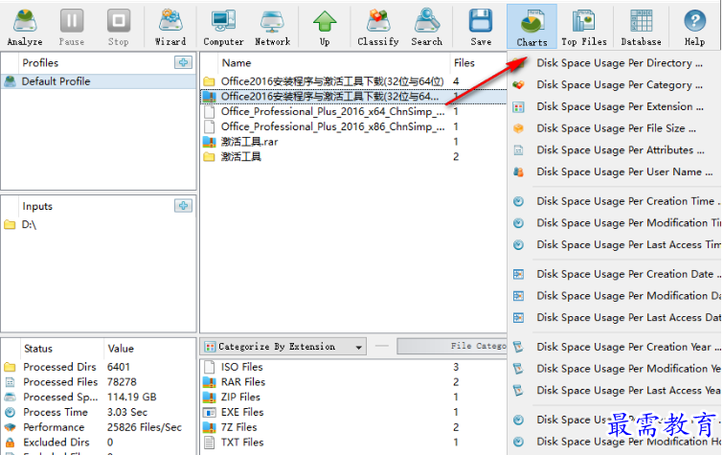Select the 激活工具 folder

coord(353,157)
